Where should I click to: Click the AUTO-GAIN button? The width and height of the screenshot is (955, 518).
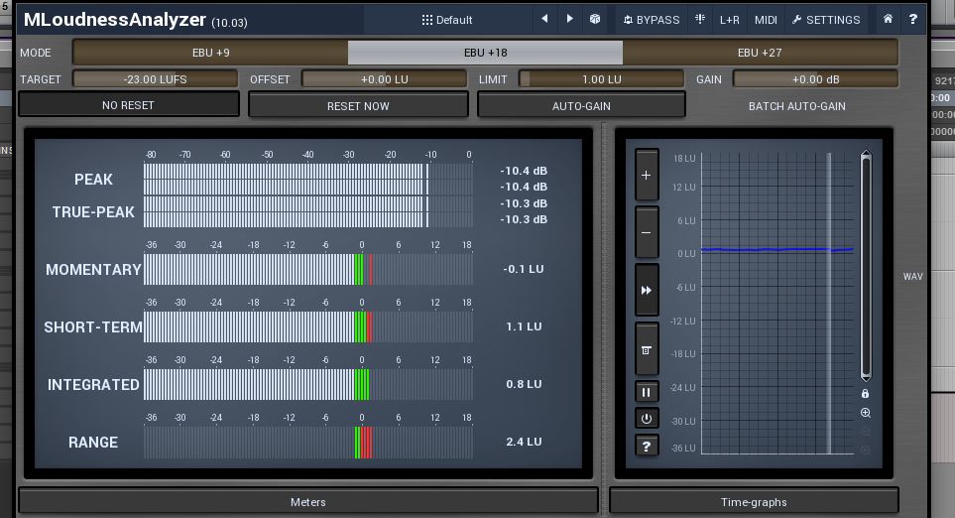tap(581, 105)
